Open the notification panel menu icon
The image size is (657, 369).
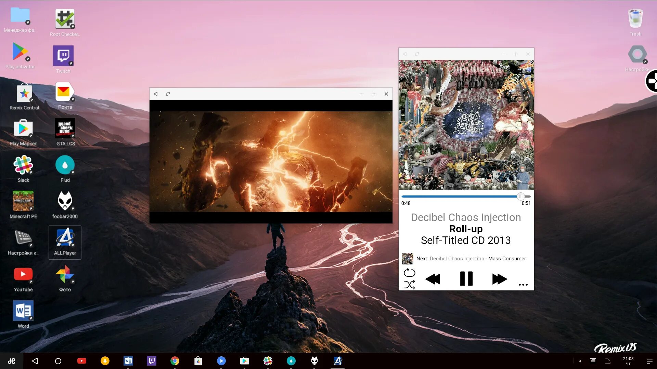pos(649,361)
